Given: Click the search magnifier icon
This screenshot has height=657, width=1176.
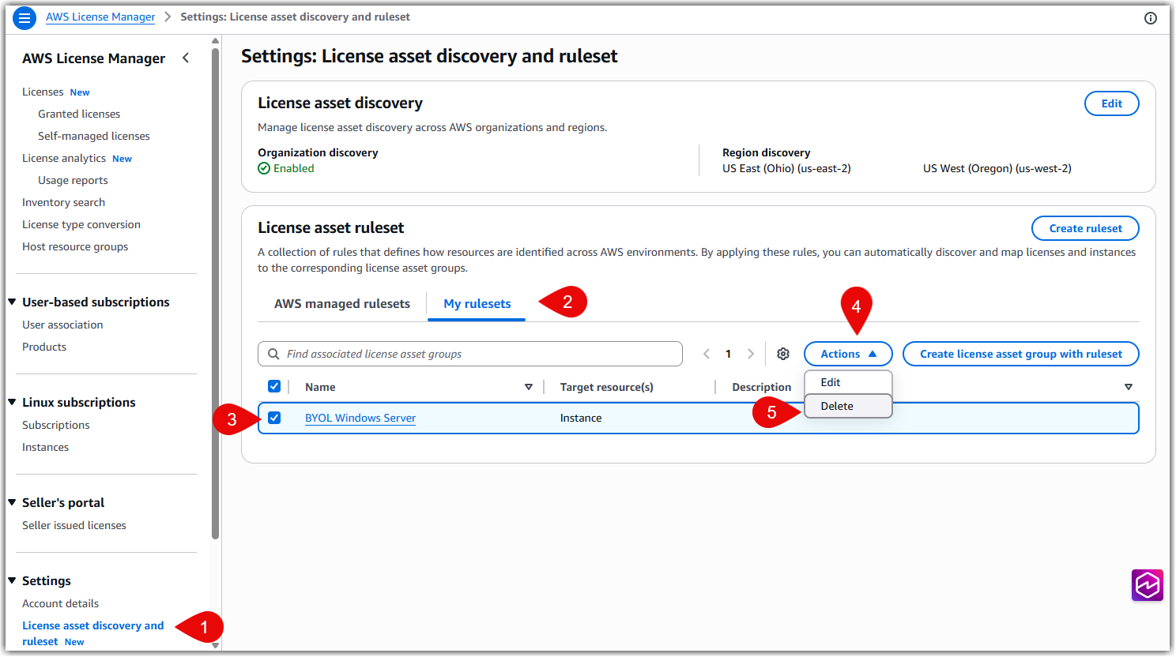Looking at the screenshot, I should coord(273,354).
